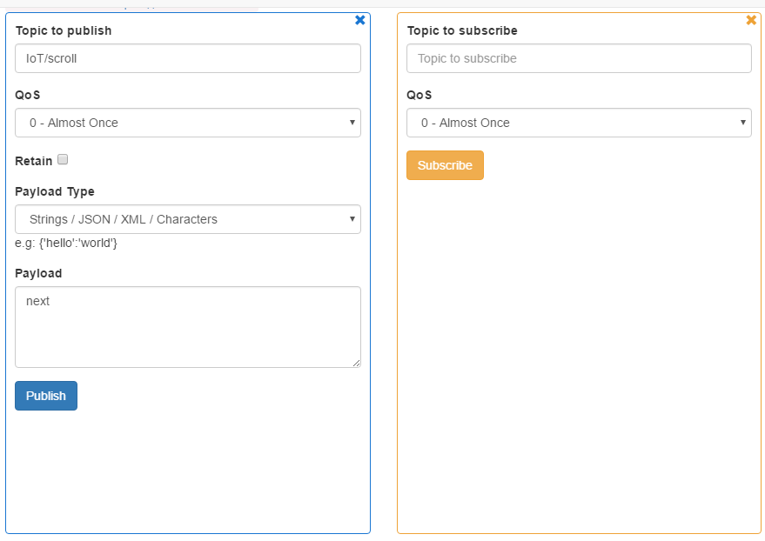Open the subscribe panel QoS dropdown
This screenshot has width=765, height=541.
pyautogui.click(x=579, y=123)
